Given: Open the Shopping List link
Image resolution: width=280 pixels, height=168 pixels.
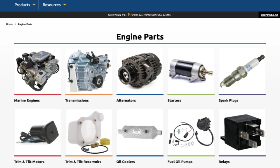Looking at the screenshot, I should [269, 15].
